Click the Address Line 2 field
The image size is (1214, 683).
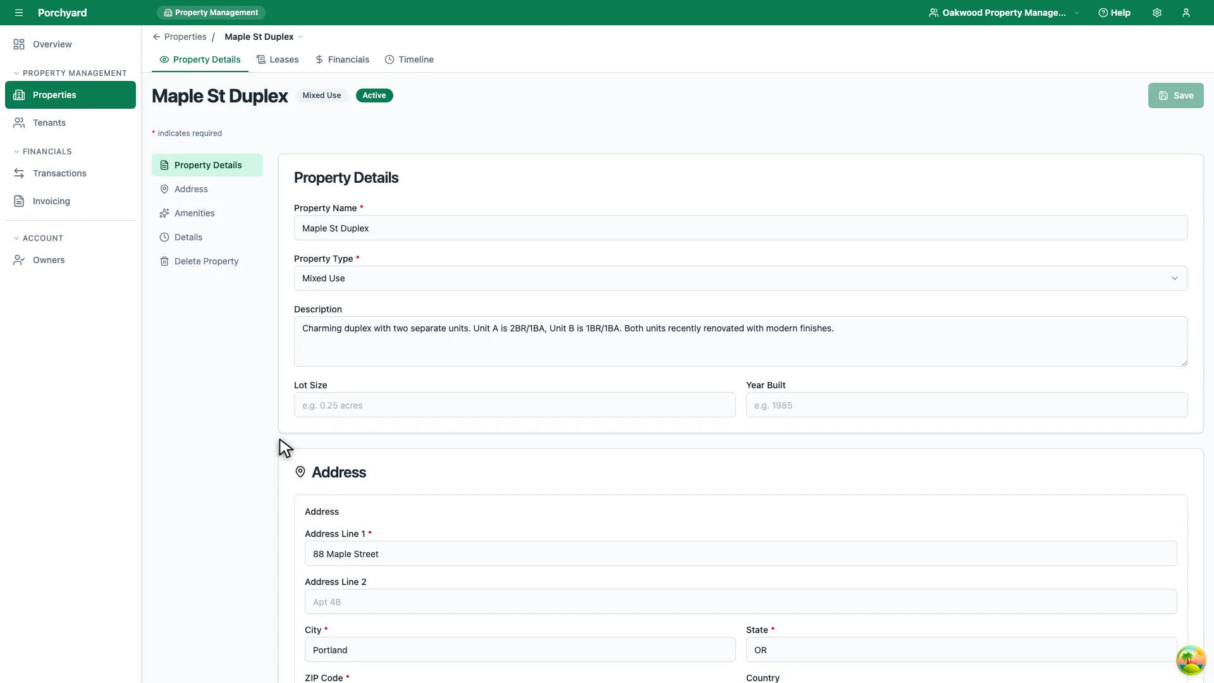pos(740,601)
